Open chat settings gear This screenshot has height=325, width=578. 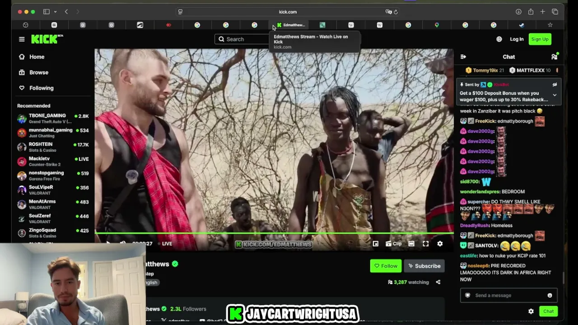pos(531,311)
